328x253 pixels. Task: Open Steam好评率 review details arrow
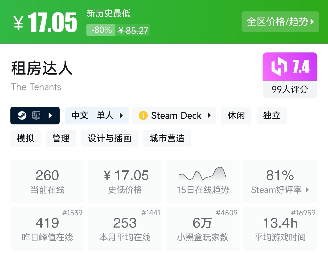(x=307, y=190)
